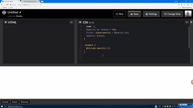Click the CSS editor vertical scrollbar
The width and height of the screenshot is (193, 108).
pos(189,37)
